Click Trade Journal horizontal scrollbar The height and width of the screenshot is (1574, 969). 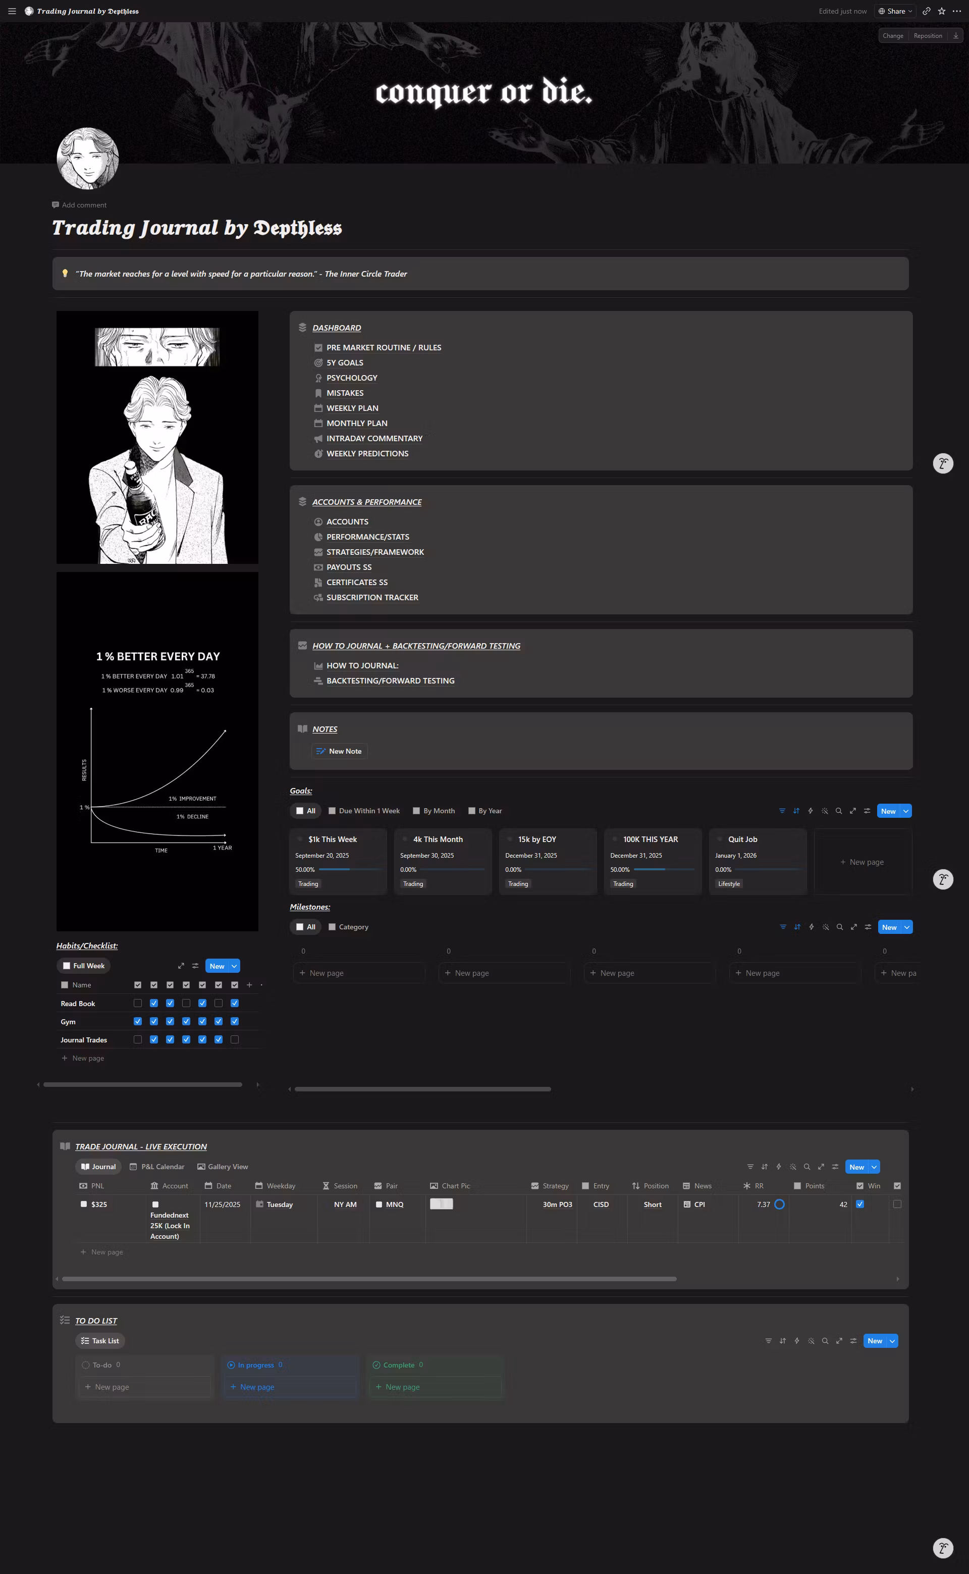[369, 1279]
